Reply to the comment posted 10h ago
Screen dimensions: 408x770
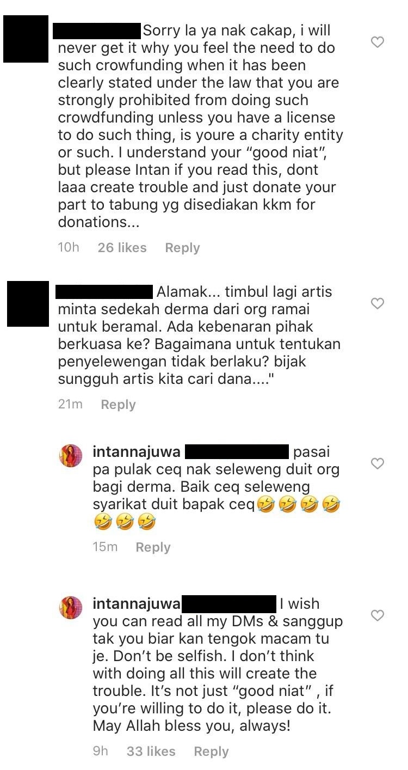[182, 248]
